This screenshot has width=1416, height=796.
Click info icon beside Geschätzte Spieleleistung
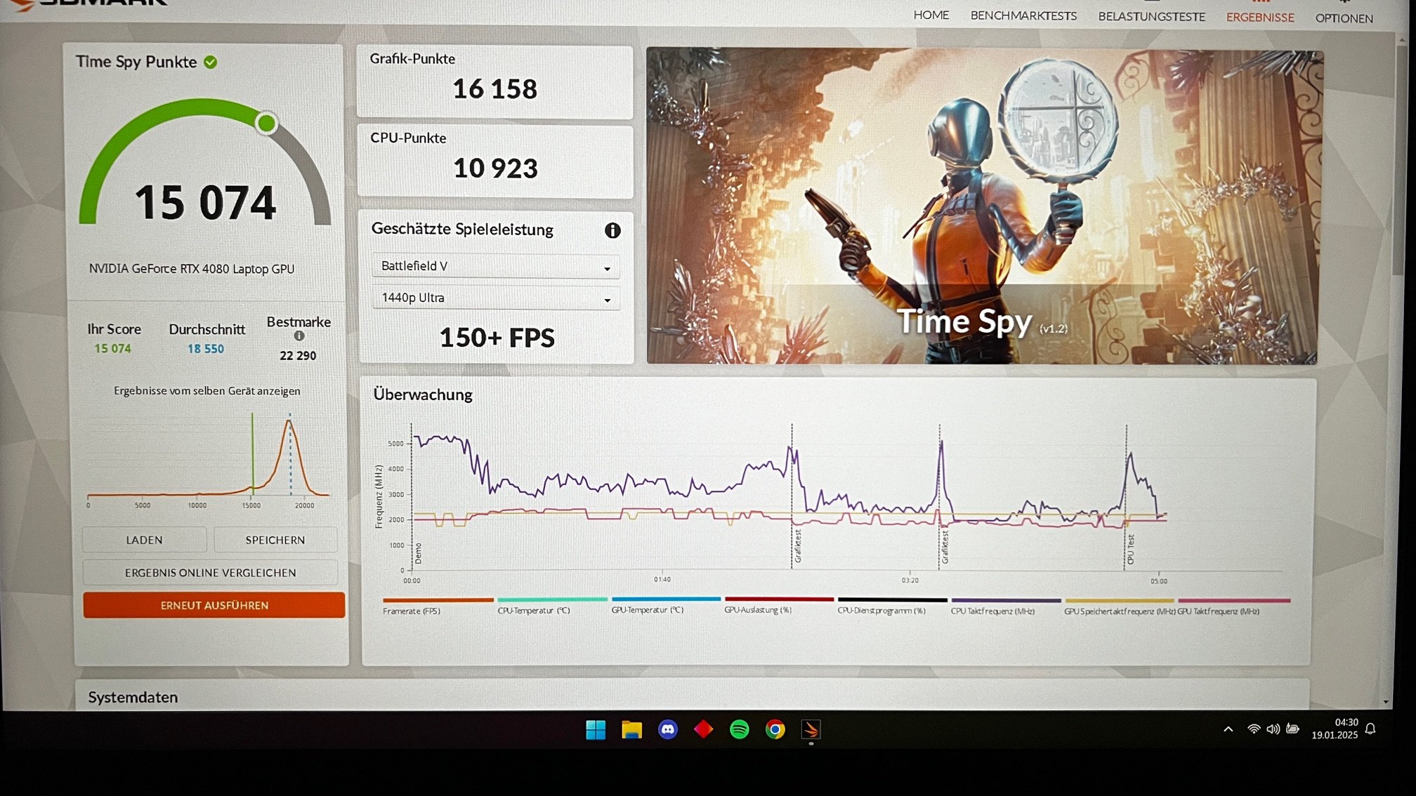[x=612, y=230]
